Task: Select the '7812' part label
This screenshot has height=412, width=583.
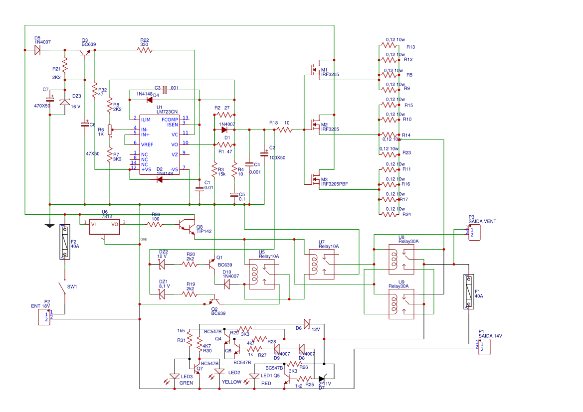Action: coord(107,217)
